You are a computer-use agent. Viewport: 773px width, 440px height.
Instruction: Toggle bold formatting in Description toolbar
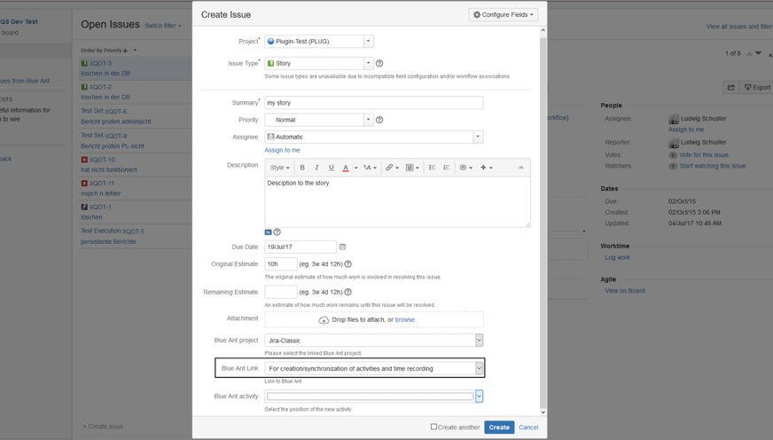[302, 168]
